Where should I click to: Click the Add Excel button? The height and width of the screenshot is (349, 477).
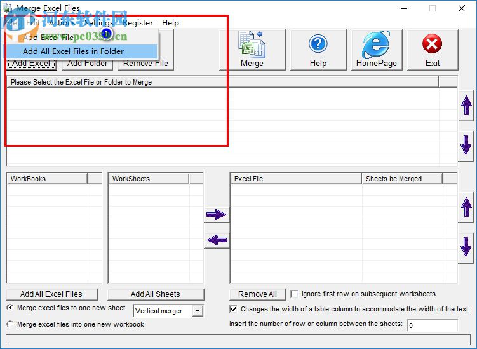pyautogui.click(x=31, y=64)
